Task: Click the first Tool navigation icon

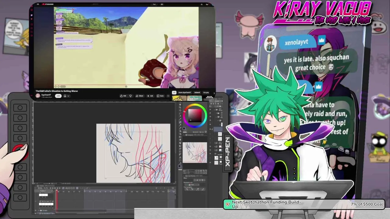Action: [x=187, y=189]
